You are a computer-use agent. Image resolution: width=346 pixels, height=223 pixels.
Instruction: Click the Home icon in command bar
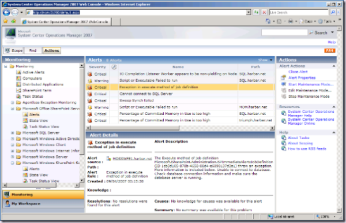(x=268, y=21)
